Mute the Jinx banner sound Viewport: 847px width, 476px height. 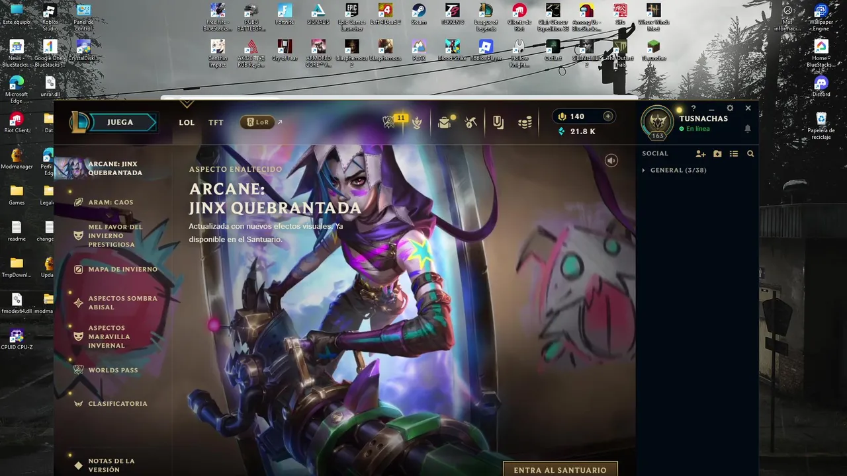coord(611,161)
